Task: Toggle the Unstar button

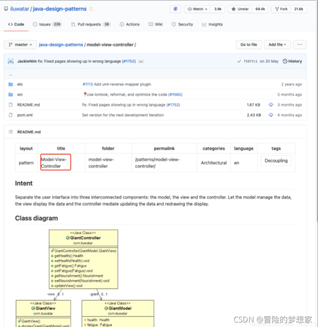Action: [x=240, y=9]
